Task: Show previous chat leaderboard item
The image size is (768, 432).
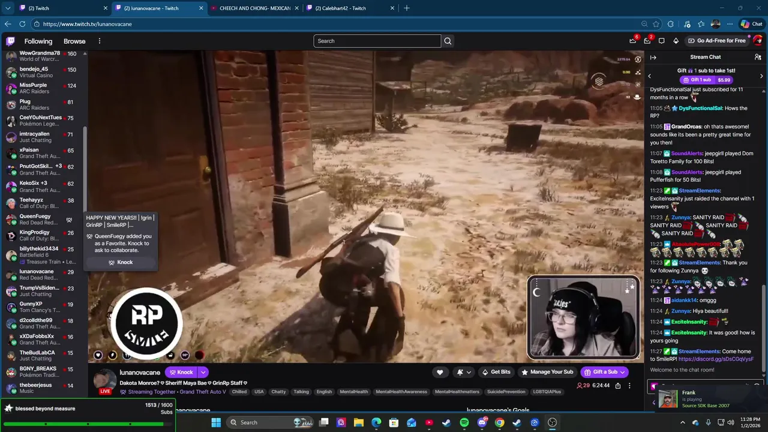Action: [649, 76]
